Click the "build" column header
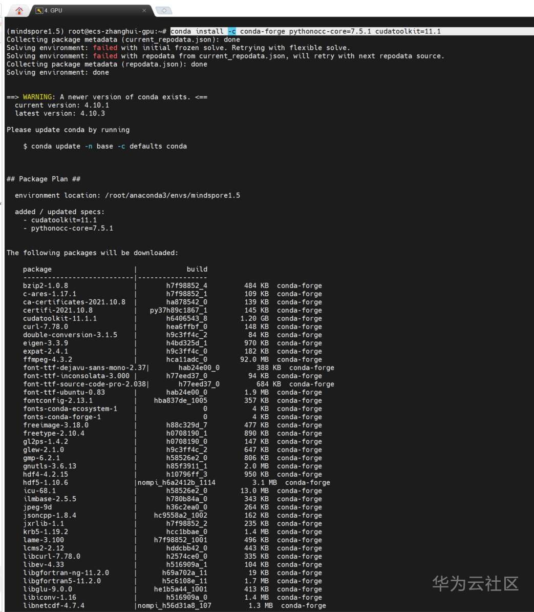534x612 pixels. pyautogui.click(x=197, y=269)
